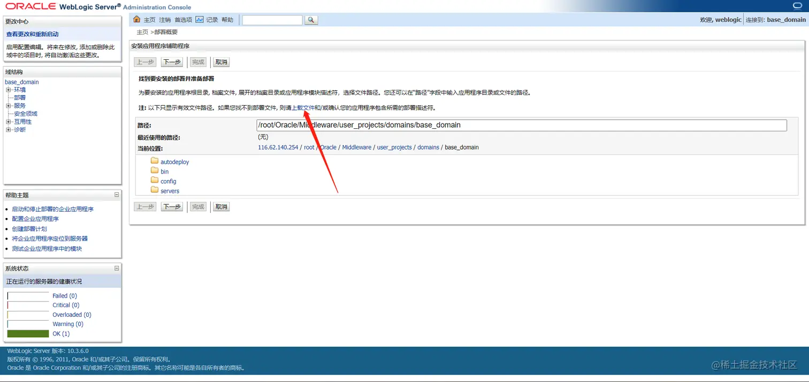Open the servers folder link
This screenshot has width=809, height=382.
tap(170, 191)
